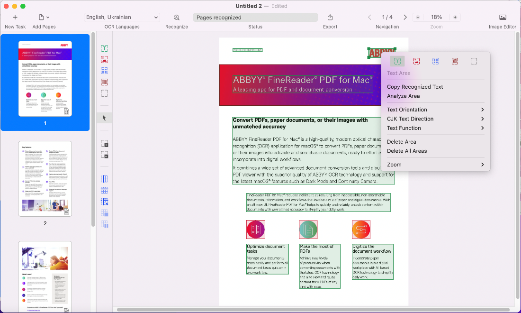The height and width of the screenshot is (313, 521).
Task: Expand the CJK Text Direction submenu
Action: point(436,119)
